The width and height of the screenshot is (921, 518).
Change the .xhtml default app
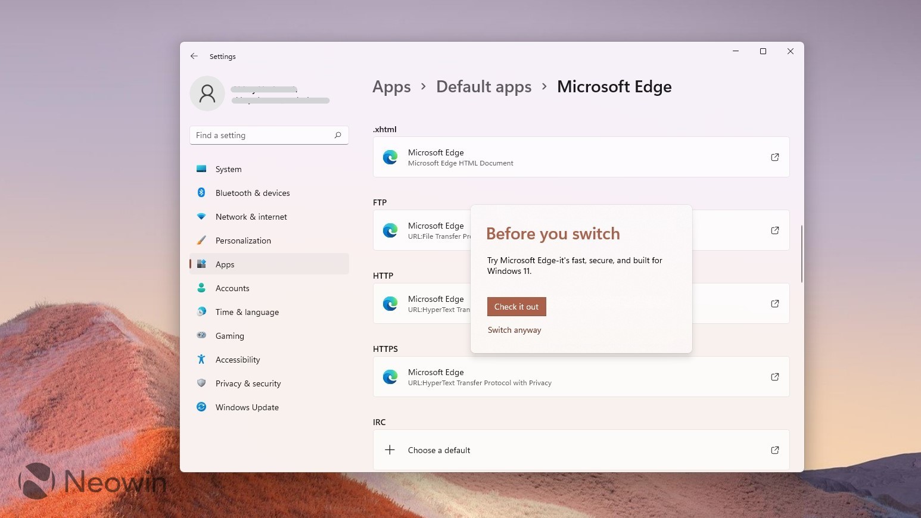(581, 157)
